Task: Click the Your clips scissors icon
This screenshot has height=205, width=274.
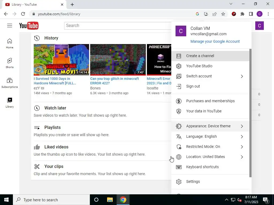Action: point(37,167)
